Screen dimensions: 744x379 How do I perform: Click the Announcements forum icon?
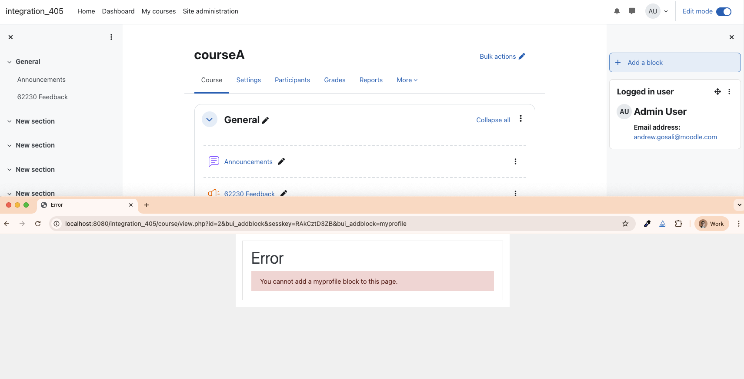[214, 161]
